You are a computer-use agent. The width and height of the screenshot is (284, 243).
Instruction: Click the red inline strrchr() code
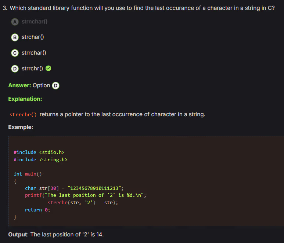[x=23, y=114]
